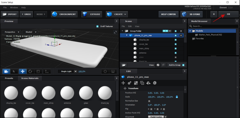Enable Flip X checkbox
This screenshot has height=118, width=240.
(151, 109)
